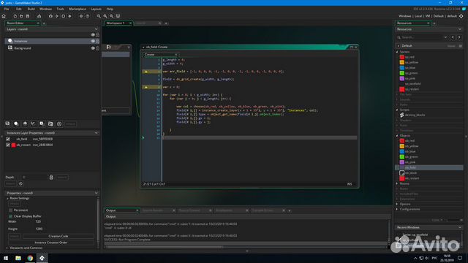Lock the Instances layer
Screen dimensions: 468x263
(97, 41)
